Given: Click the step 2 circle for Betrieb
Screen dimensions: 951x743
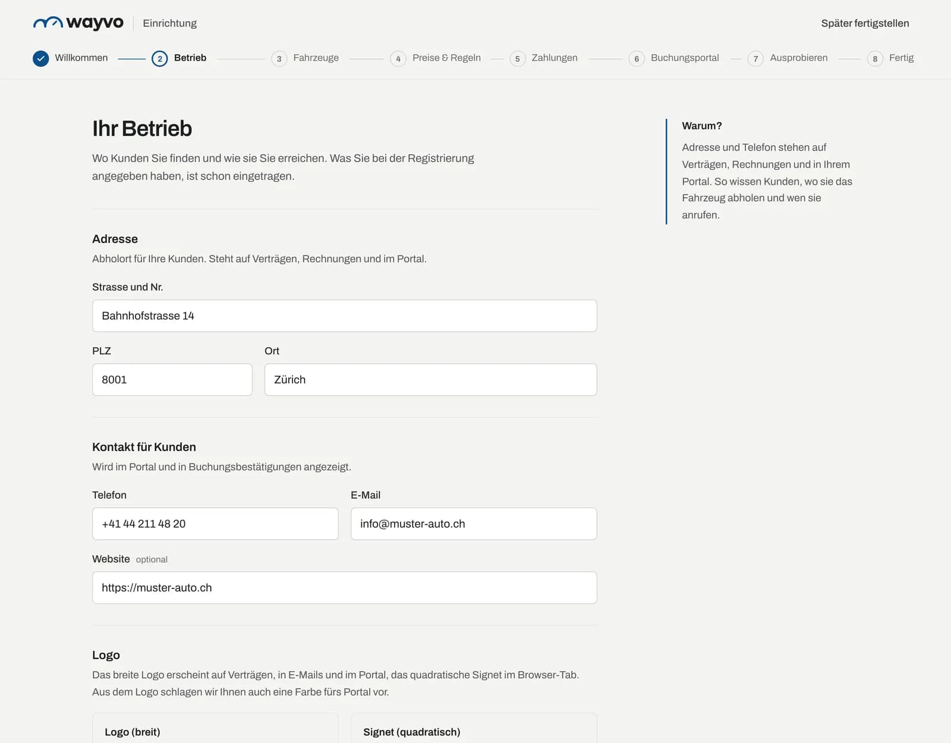Looking at the screenshot, I should click(159, 58).
